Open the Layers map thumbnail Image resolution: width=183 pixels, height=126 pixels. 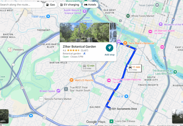(4, 116)
